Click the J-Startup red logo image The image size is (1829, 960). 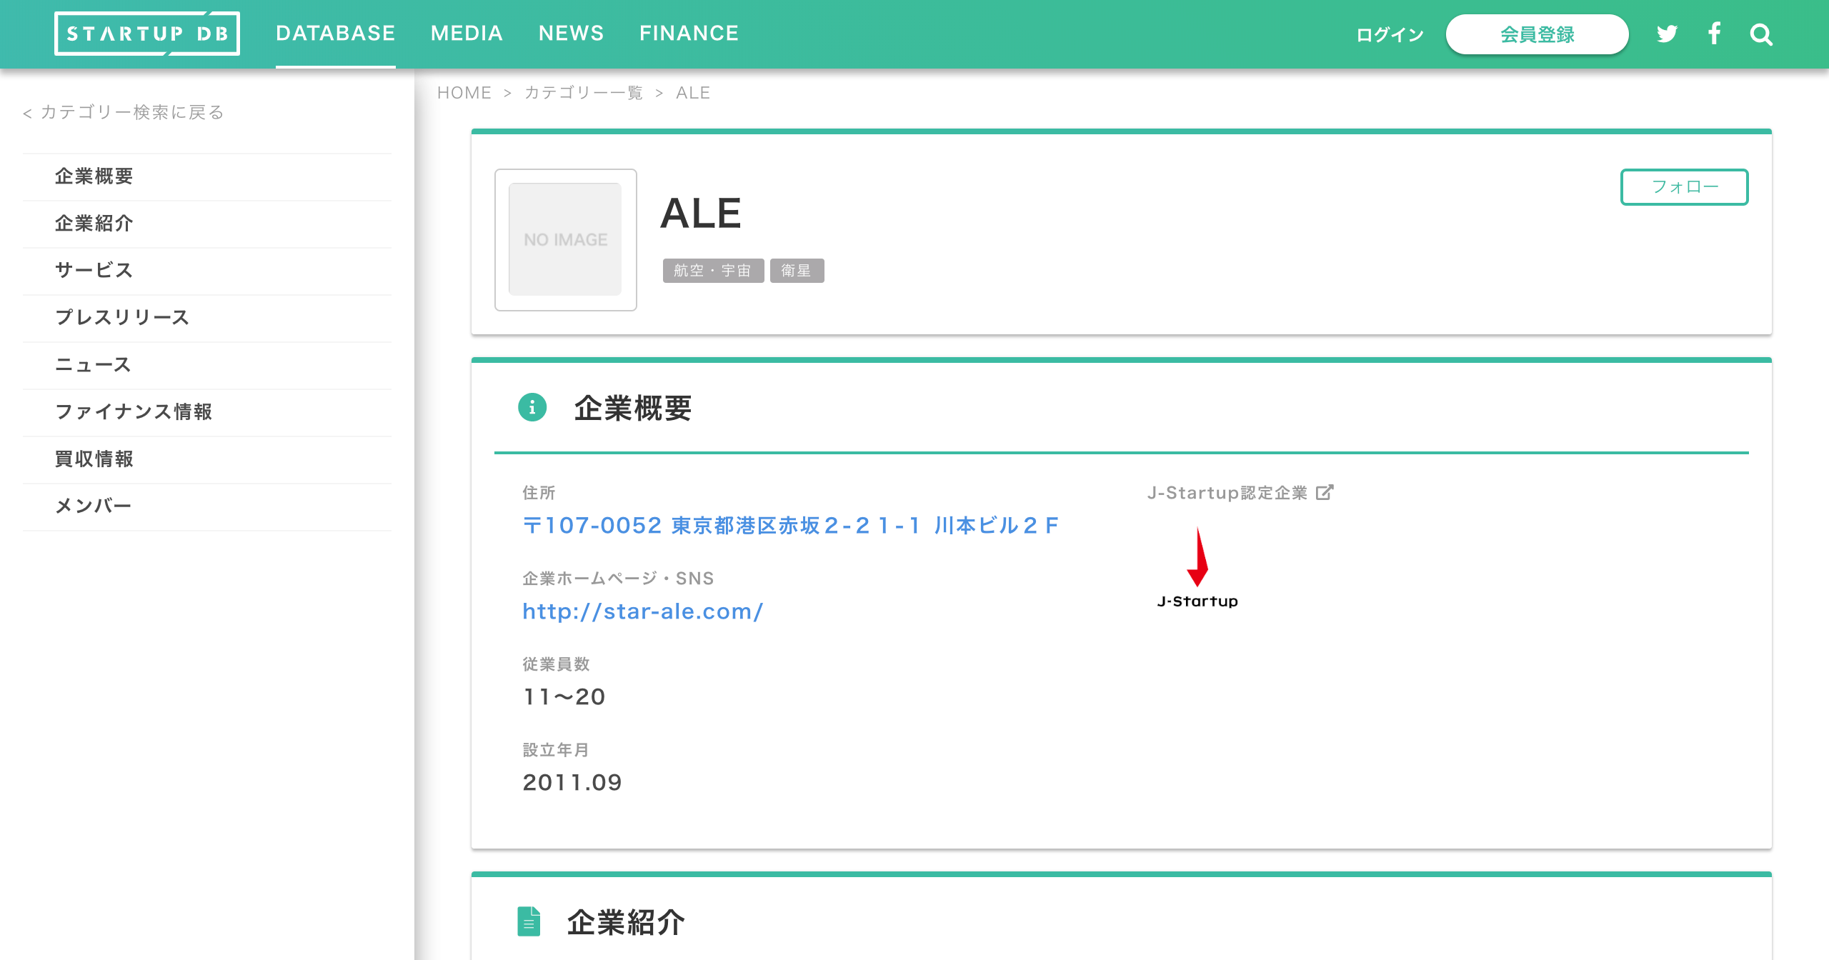coord(1197,569)
